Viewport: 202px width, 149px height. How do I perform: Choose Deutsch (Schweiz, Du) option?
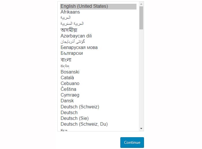click(98, 124)
